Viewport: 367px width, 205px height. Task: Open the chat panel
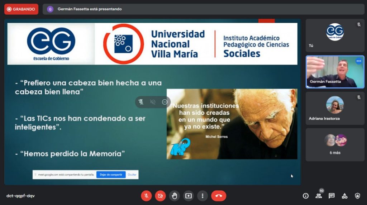pos(332,196)
